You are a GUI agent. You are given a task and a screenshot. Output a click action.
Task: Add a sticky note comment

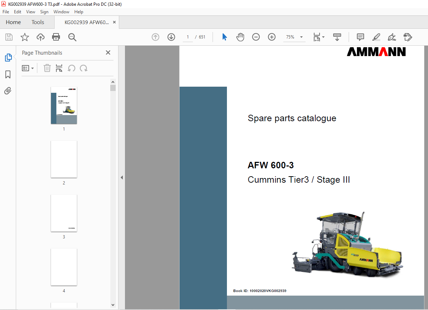pyautogui.click(x=360, y=37)
